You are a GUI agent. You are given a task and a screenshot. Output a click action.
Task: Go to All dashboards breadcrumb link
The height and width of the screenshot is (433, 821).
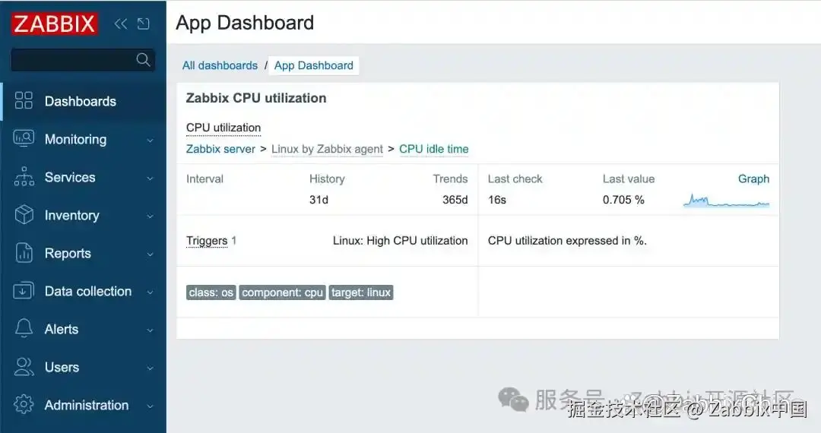tap(220, 65)
